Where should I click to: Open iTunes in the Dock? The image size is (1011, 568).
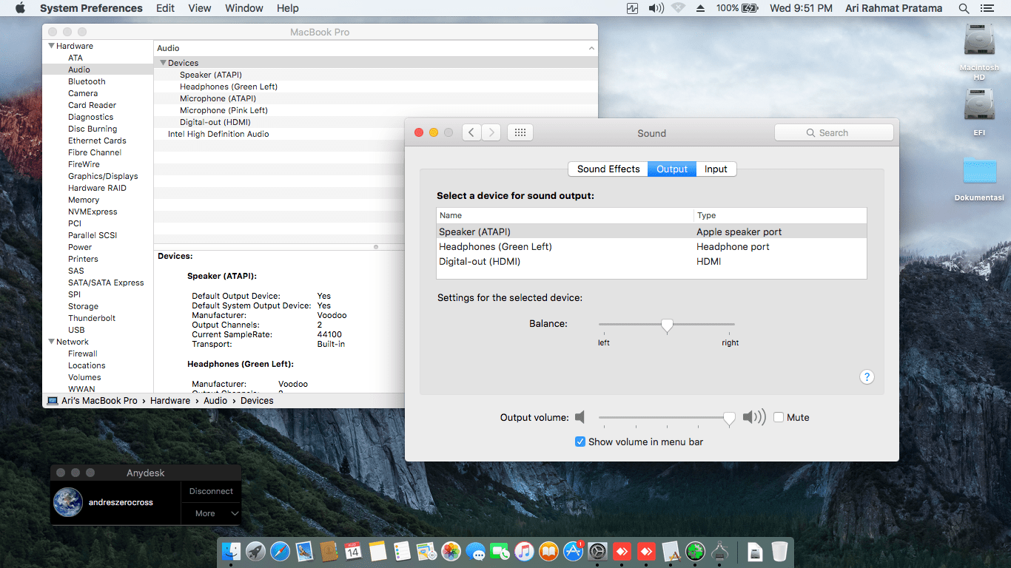pyautogui.click(x=524, y=551)
